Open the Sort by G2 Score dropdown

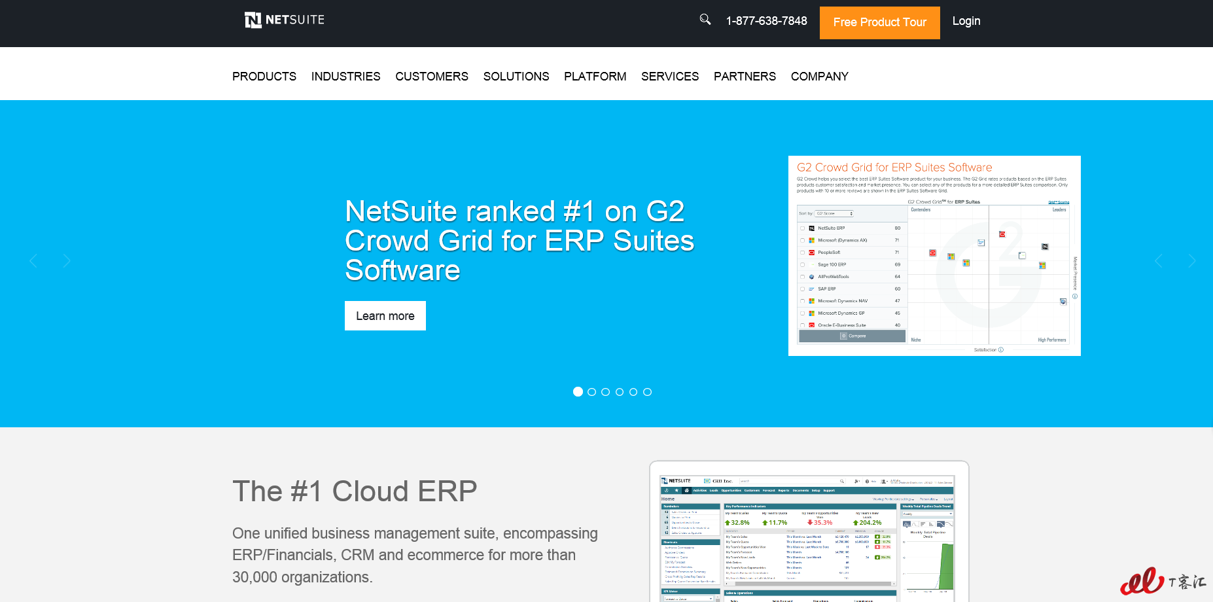click(x=834, y=213)
